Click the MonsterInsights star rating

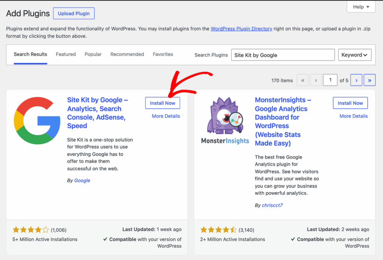click(218, 230)
